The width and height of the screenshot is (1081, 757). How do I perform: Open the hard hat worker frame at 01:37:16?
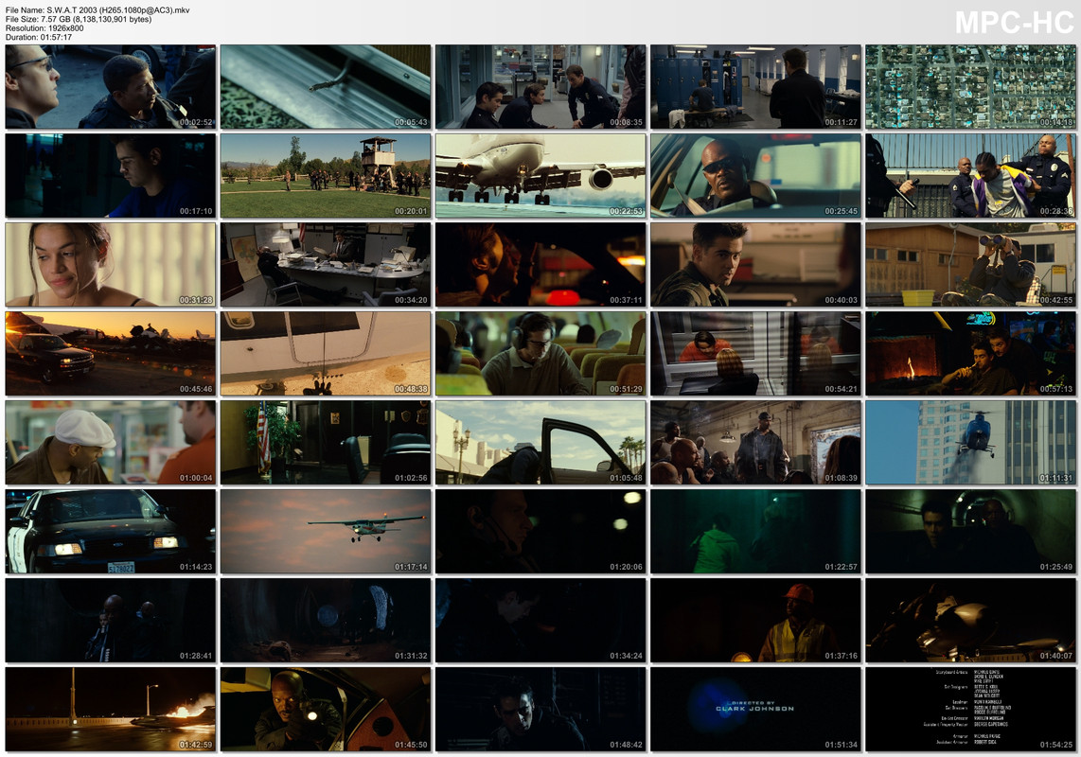tap(755, 621)
